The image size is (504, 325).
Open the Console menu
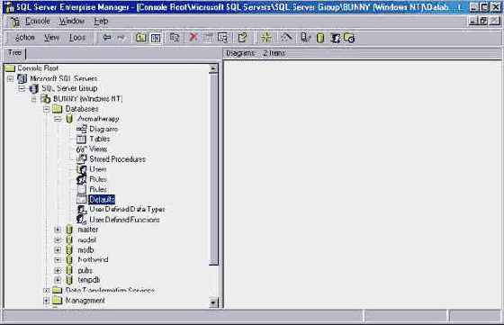click(38, 22)
